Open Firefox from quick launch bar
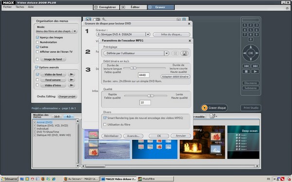Viewport: 292px width, 182px height. point(43,179)
